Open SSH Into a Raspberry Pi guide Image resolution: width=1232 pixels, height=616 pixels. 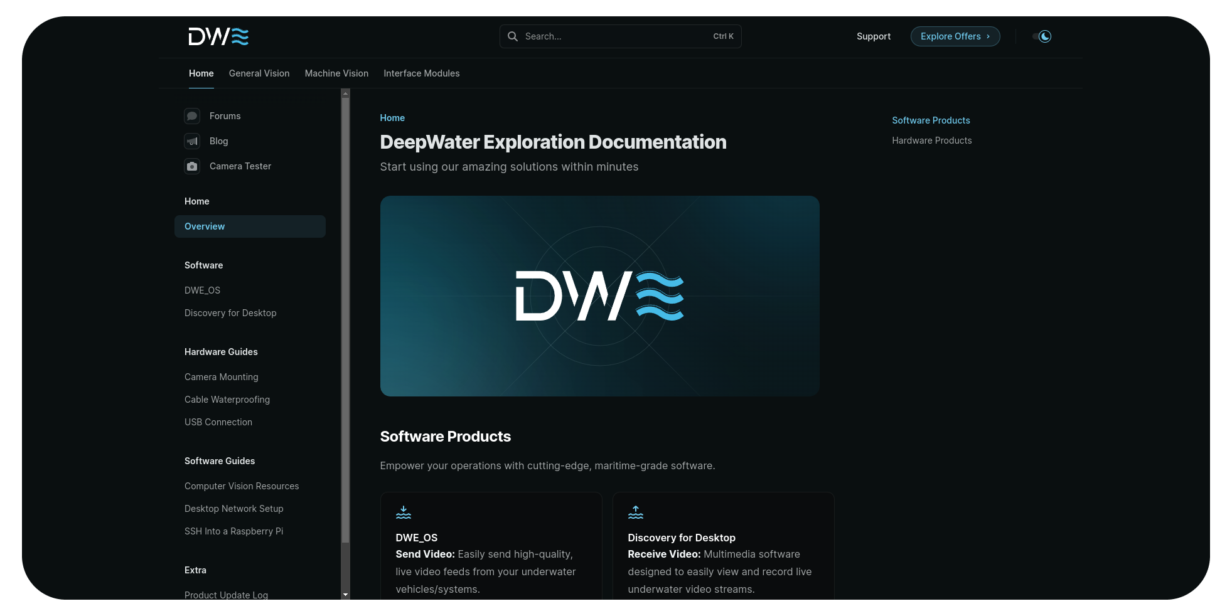coord(233,531)
